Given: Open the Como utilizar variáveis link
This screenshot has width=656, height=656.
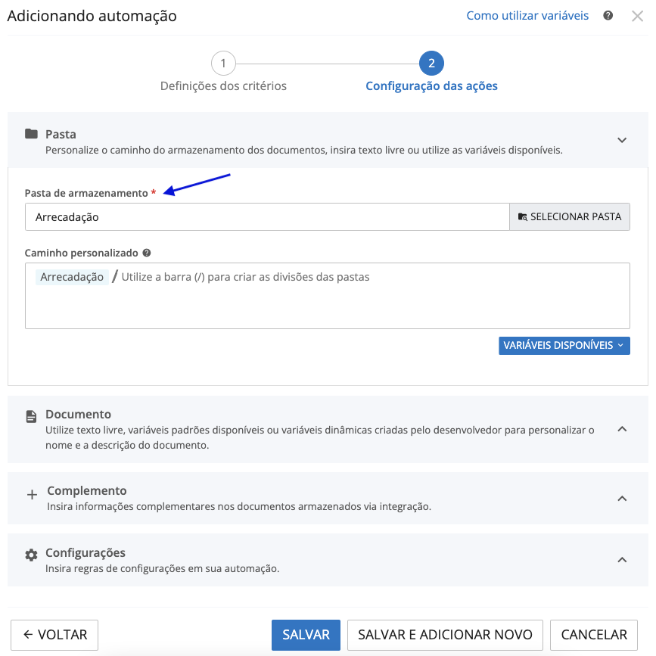Looking at the screenshot, I should pyautogui.click(x=527, y=15).
